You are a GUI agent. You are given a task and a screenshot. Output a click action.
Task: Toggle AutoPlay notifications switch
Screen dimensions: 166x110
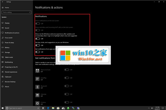click(67, 78)
